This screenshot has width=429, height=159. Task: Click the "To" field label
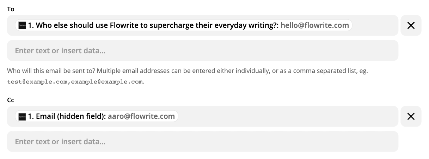[11, 9]
